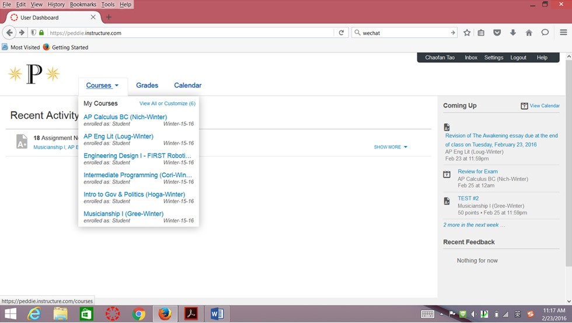Click the volume speaker icon in tray
The height and width of the screenshot is (323, 572).
(x=473, y=314)
